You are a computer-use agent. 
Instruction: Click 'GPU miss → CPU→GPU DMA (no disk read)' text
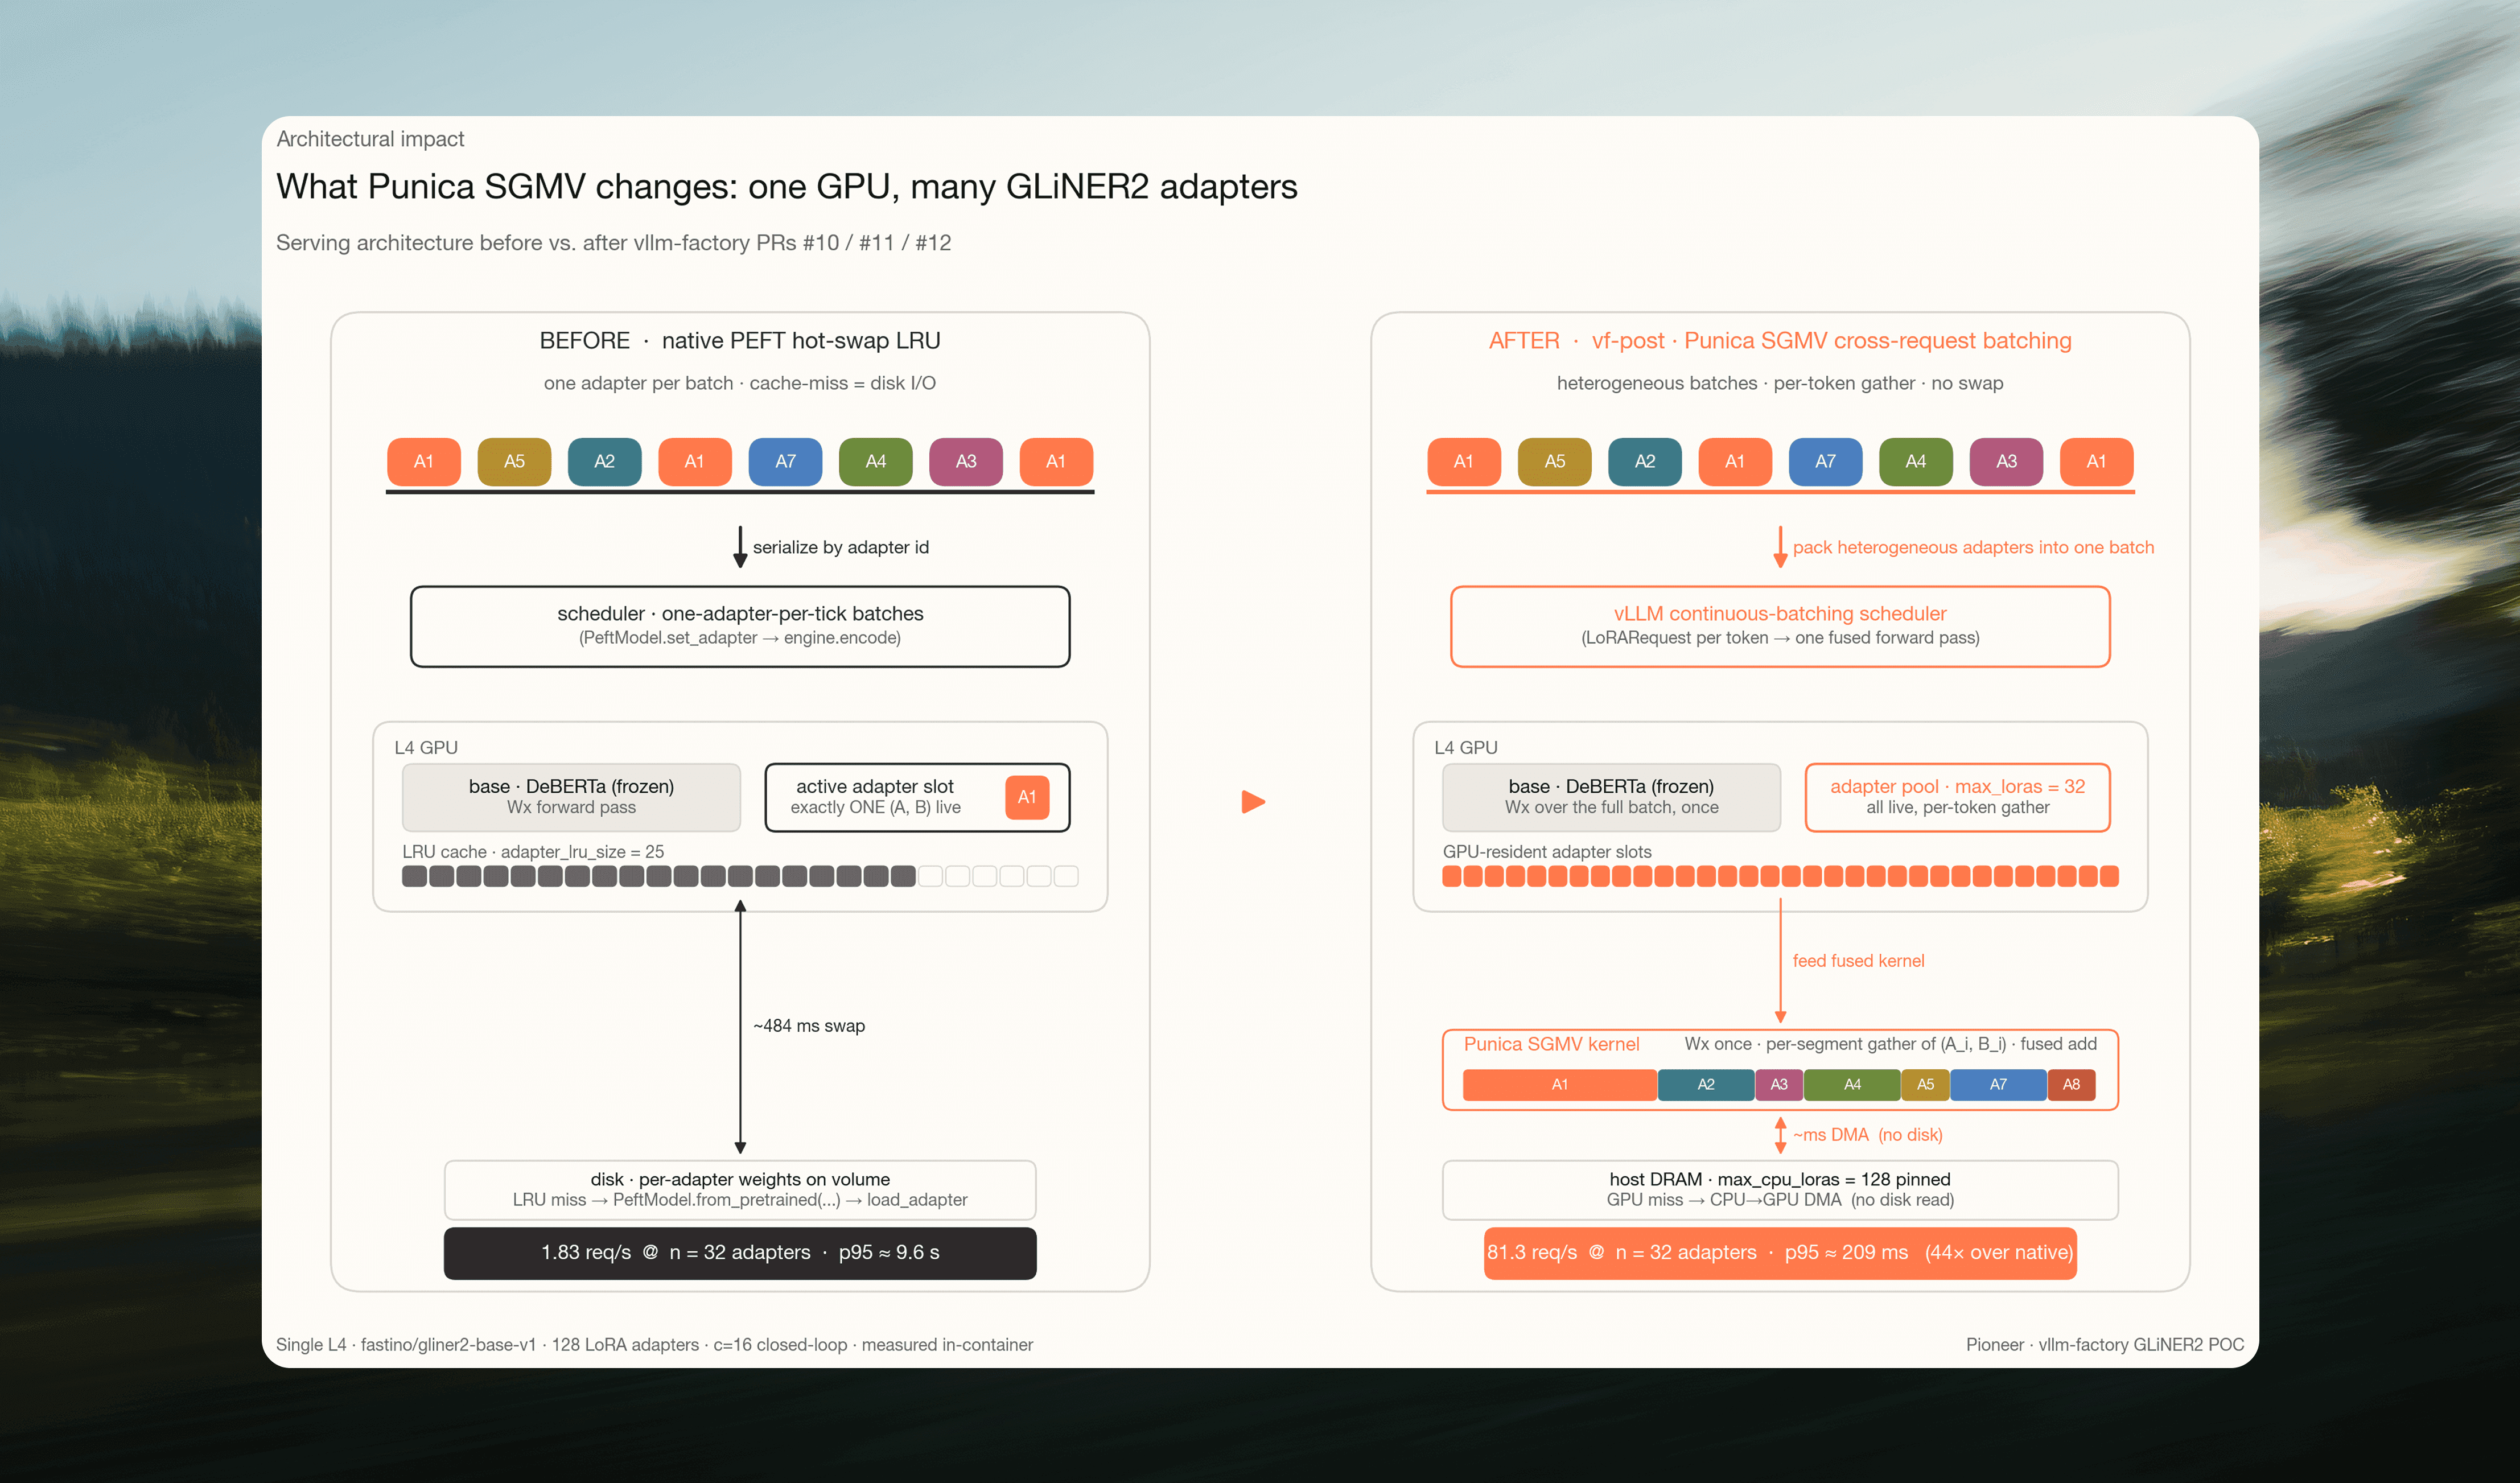click(x=1780, y=1200)
